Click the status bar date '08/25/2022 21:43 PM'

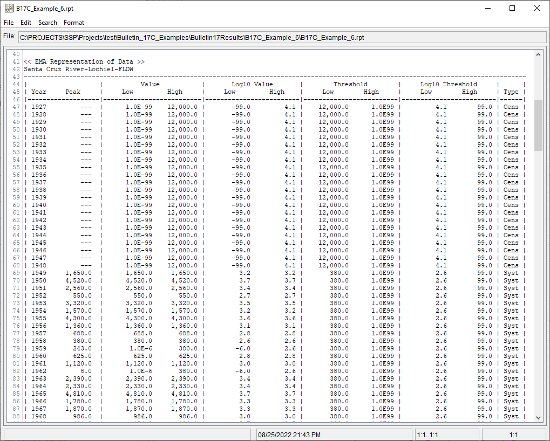(289, 435)
